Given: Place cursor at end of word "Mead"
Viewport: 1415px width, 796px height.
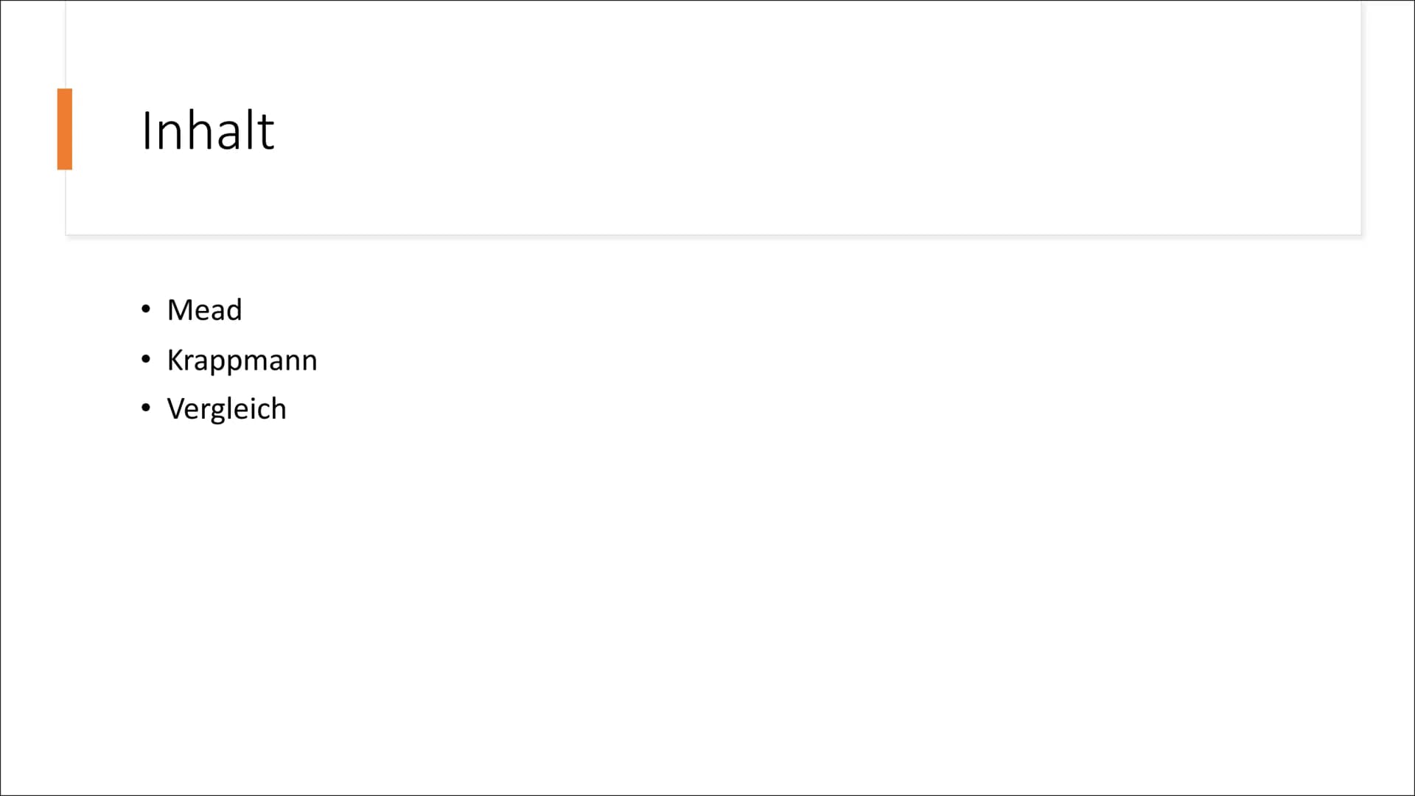Looking at the screenshot, I should (x=242, y=310).
